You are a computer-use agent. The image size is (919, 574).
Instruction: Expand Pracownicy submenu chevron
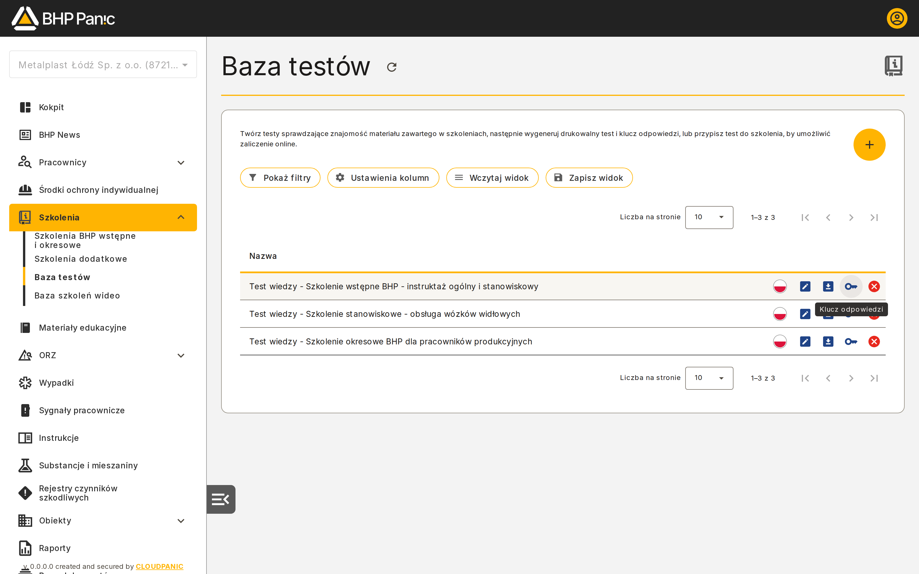pos(181,162)
